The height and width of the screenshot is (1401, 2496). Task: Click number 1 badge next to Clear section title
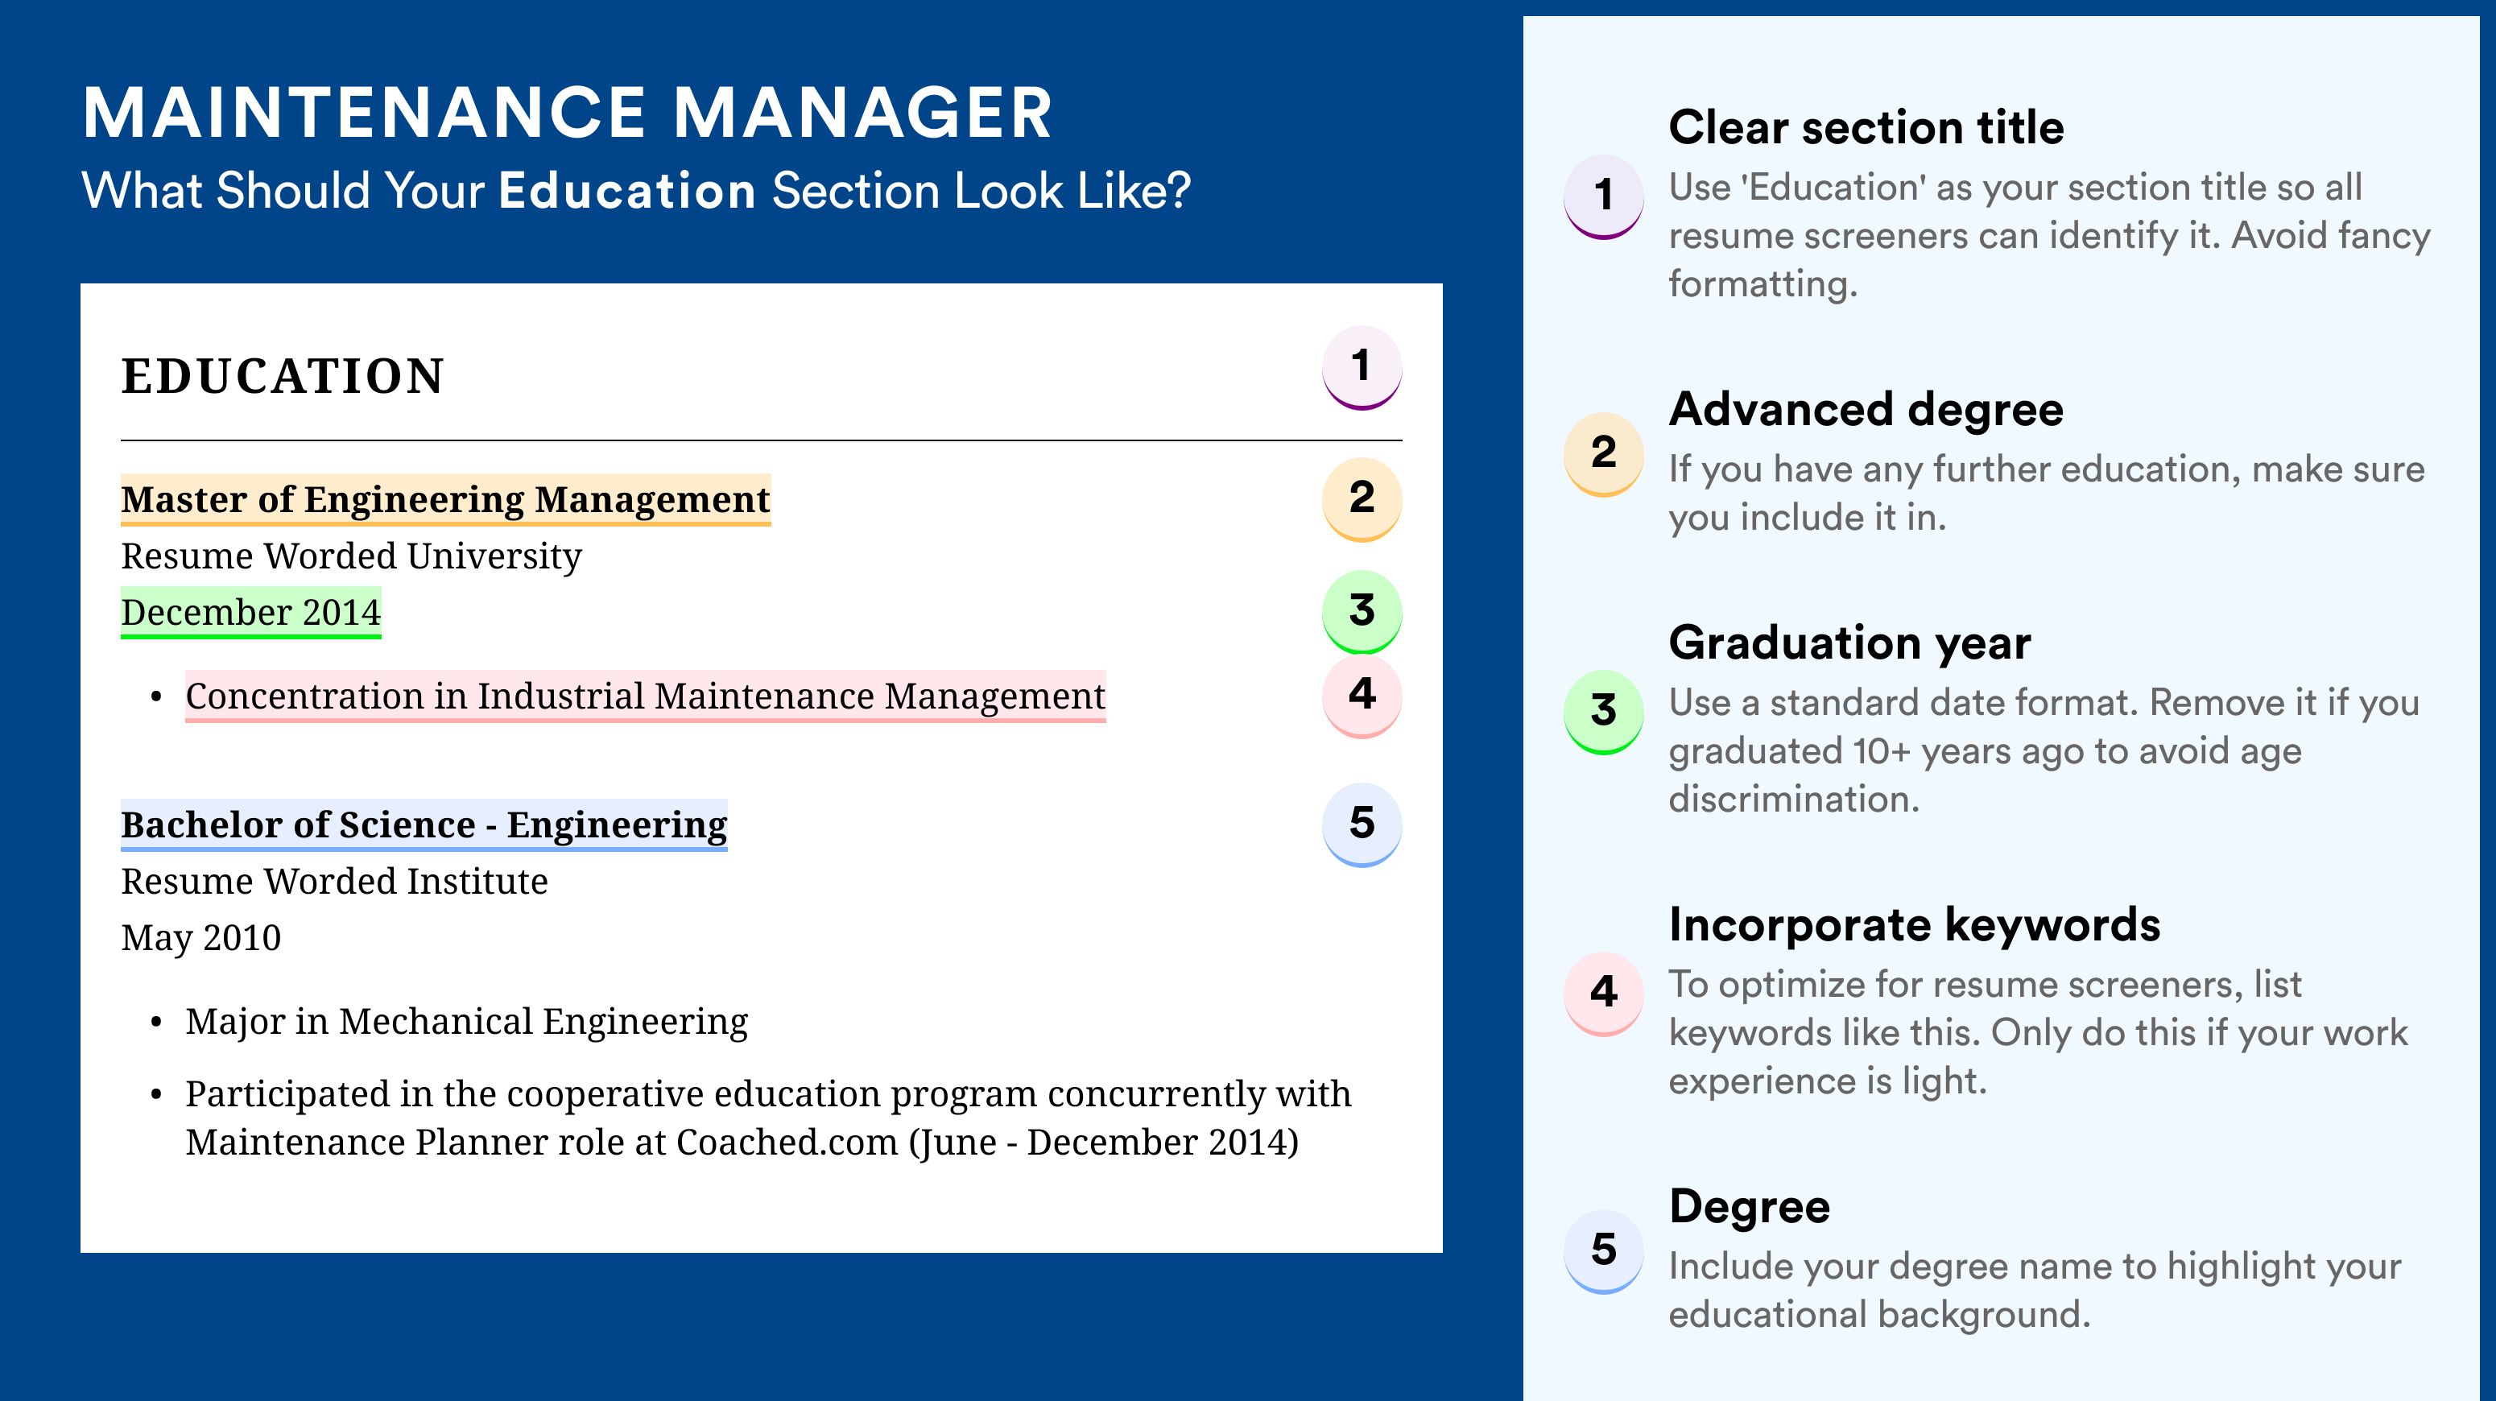click(1604, 196)
